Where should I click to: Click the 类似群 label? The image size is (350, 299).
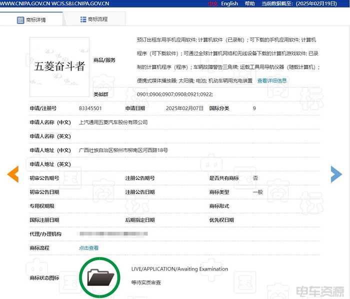[100, 94]
